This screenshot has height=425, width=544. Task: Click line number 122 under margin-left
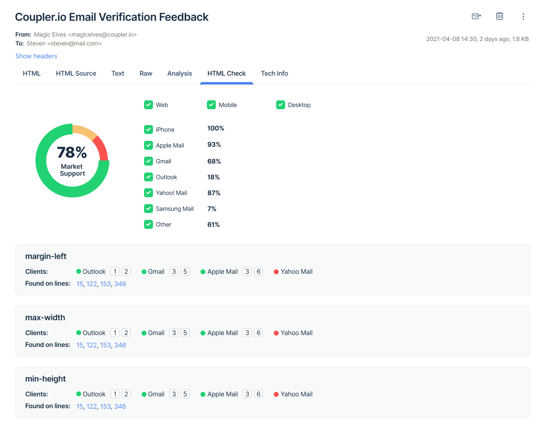click(92, 284)
